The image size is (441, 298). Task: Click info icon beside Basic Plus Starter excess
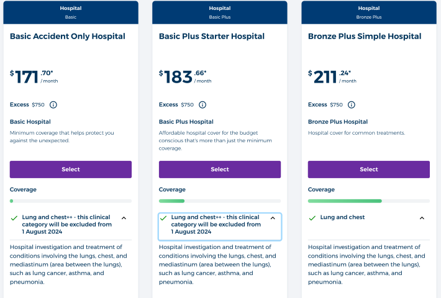(202, 105)
